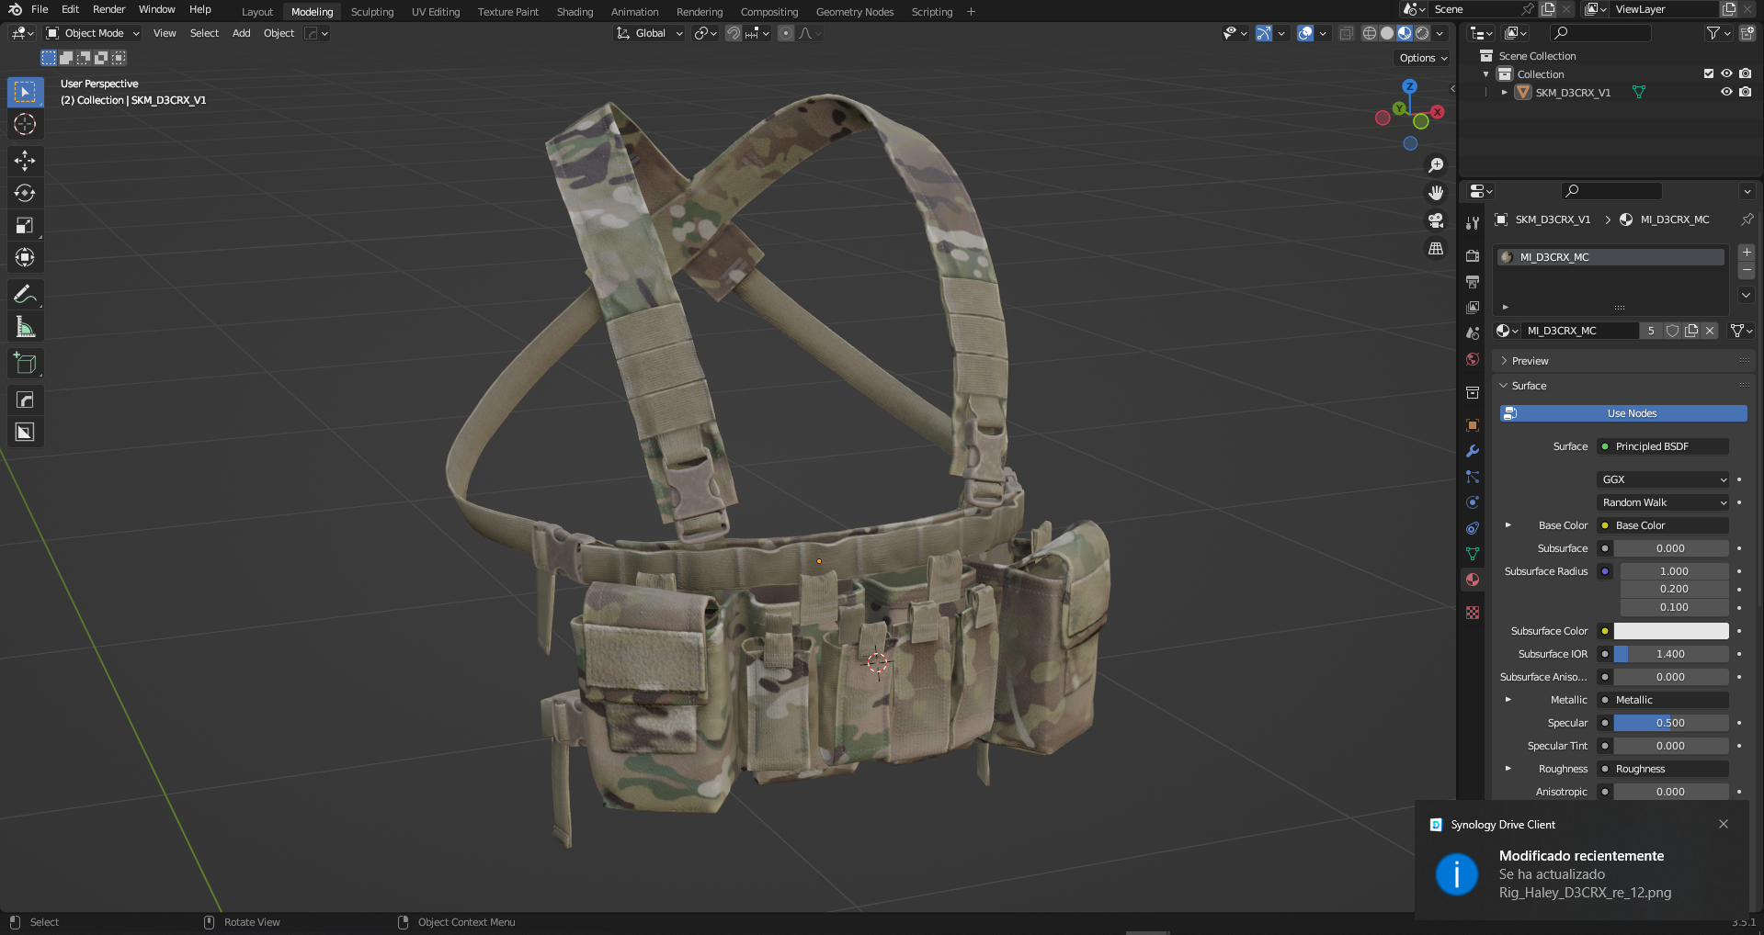Activate the Rotate tool
The image size is (1764, 935).
(x=25, y=193)
